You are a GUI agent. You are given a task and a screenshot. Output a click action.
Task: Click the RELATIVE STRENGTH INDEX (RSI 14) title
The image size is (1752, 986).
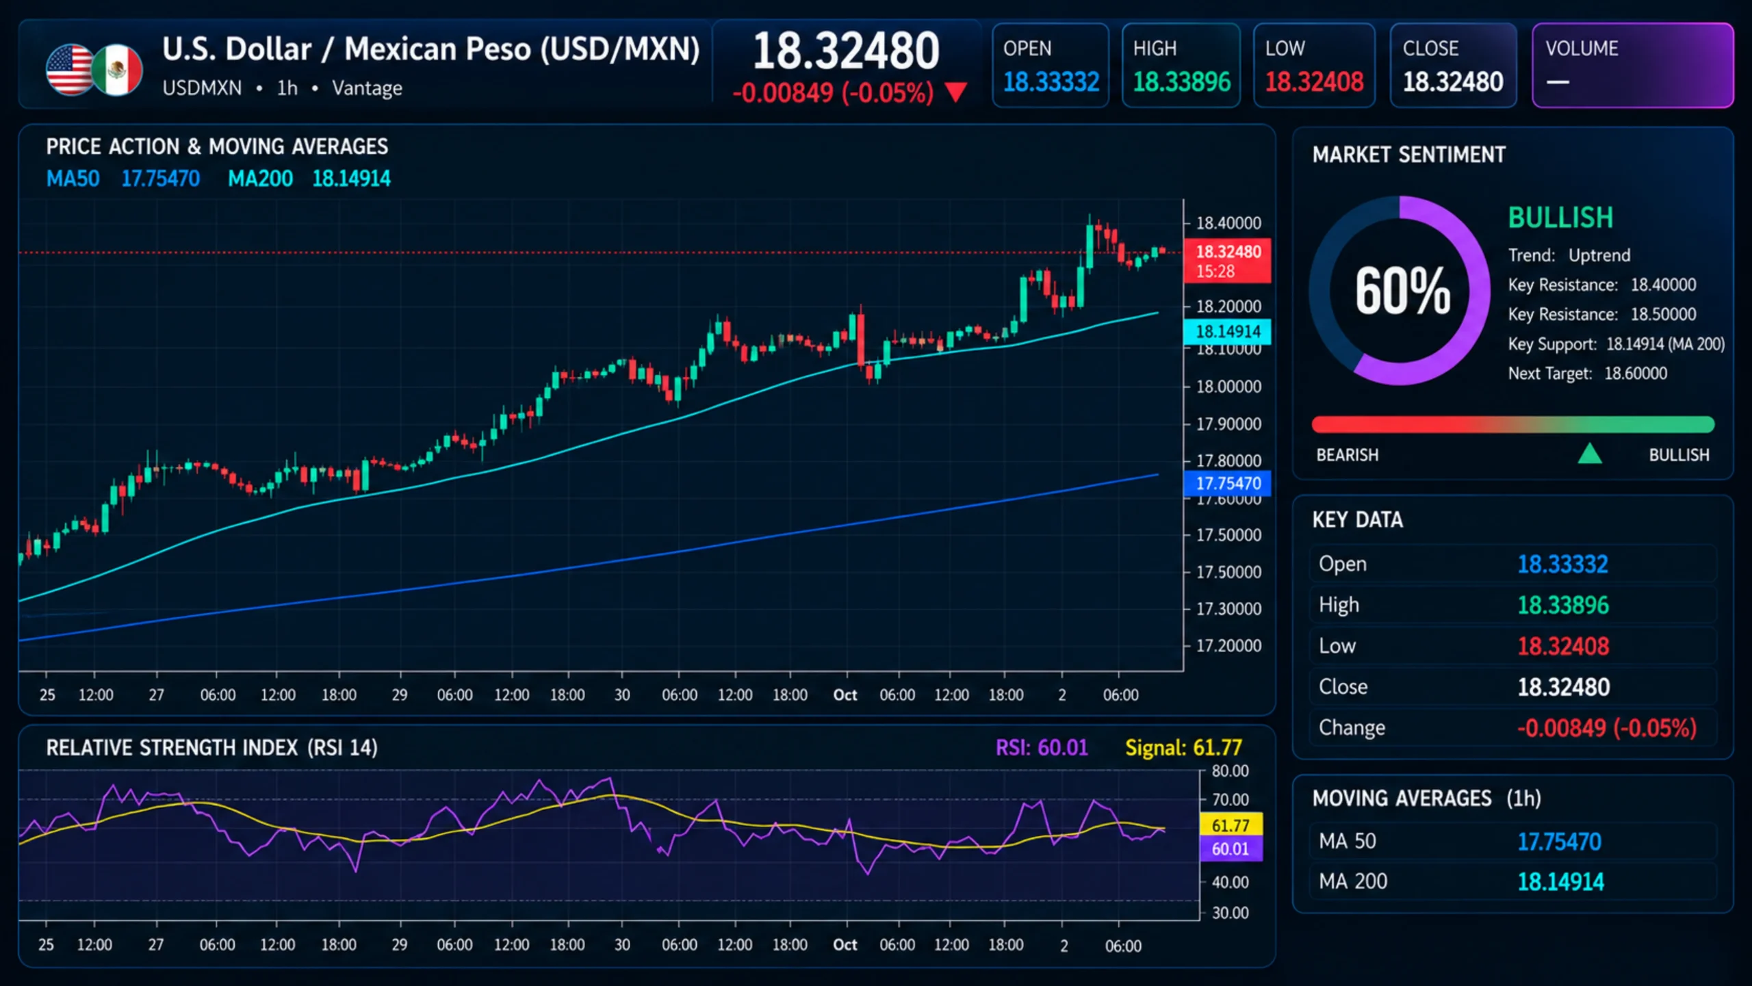(x=211, y=747)
